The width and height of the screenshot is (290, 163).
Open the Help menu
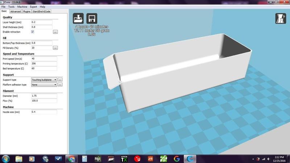pos(42,7)
